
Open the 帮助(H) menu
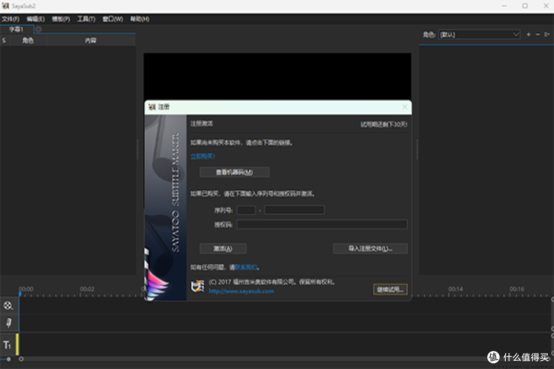pyautogui.click(x=140, y=19)
